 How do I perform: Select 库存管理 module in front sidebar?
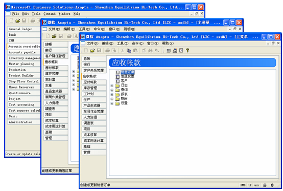(x=94, y=88)
